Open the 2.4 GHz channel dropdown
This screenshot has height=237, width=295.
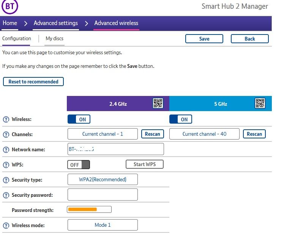click(103, 134)
